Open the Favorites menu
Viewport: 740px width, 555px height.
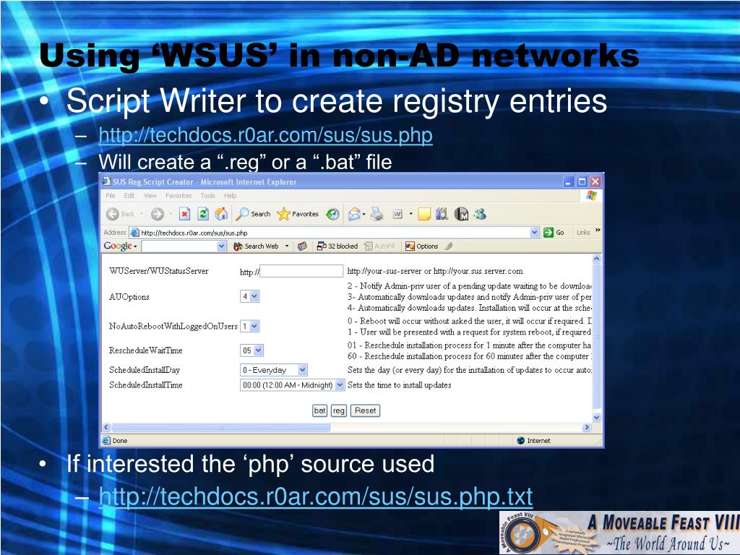[178, 195]
